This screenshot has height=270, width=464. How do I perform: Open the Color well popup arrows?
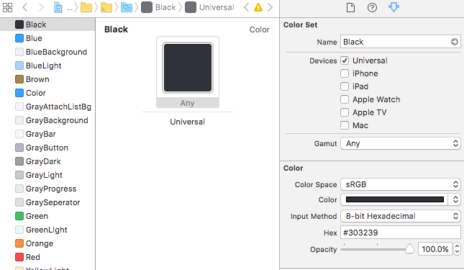click(455, 199)
